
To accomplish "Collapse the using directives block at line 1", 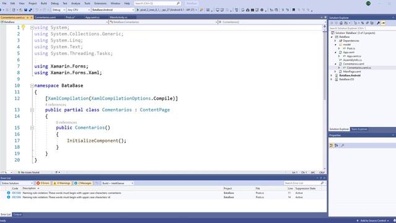I will tap(32, 27).
